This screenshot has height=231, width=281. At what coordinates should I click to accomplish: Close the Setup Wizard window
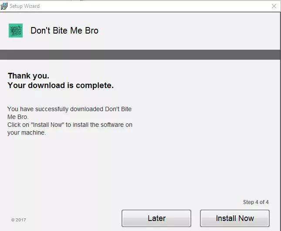(274, 6)
